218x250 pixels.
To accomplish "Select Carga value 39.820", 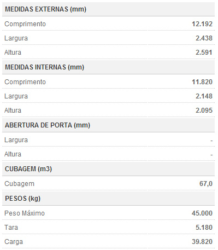I will coord(202,242).
